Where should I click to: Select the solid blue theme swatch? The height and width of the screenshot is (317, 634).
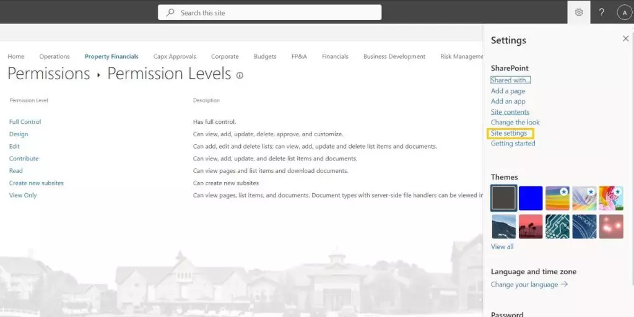(531, 198)
